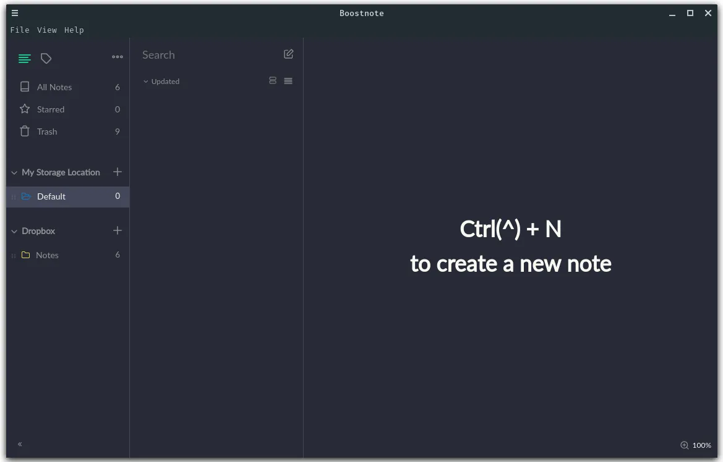Add a folder to Dropbox storage
The image size is (723, 462).
click(x=118, y=230)
